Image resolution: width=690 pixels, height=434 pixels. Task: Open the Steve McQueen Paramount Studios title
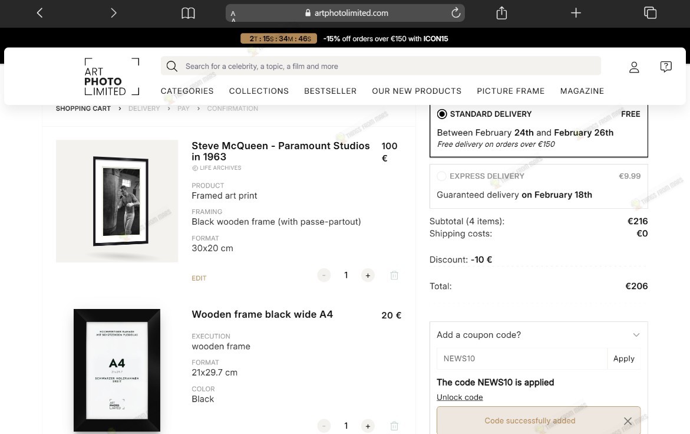[x=280, y=152]
